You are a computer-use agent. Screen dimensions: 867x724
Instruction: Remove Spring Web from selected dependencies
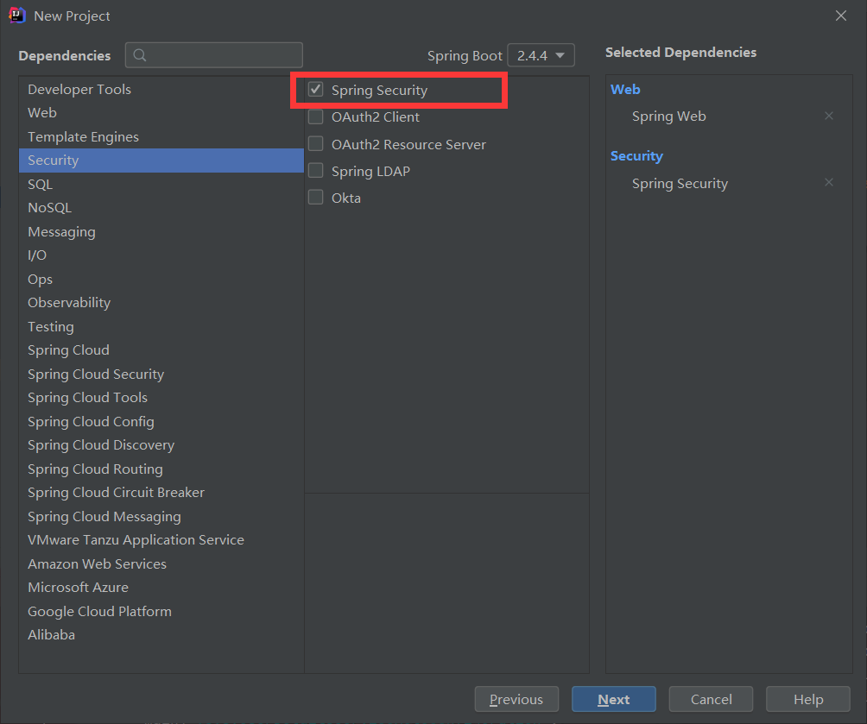tap(828, 116)
